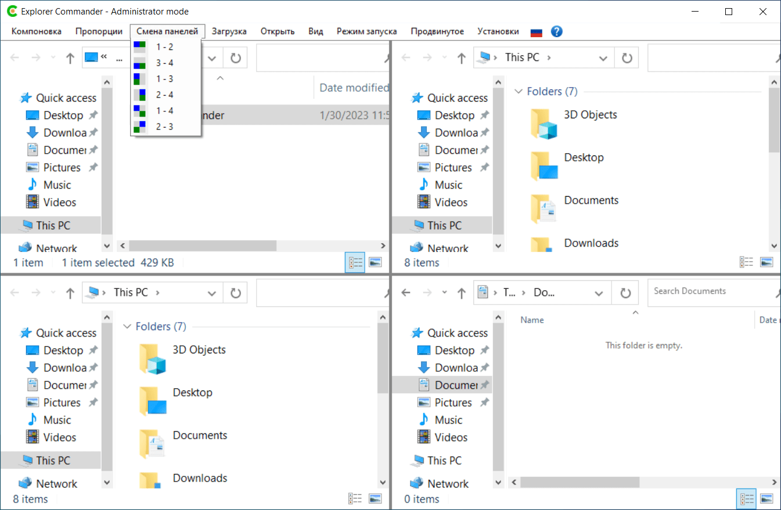Switch bottom-right pane to details view
Screen dimensions: 781x510
[x=746, y=498]
